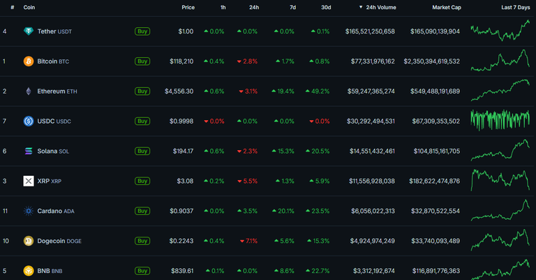Open the Solana SOL coin link
The width and height of the screenshot is (536, 280).
coord(53,151)
